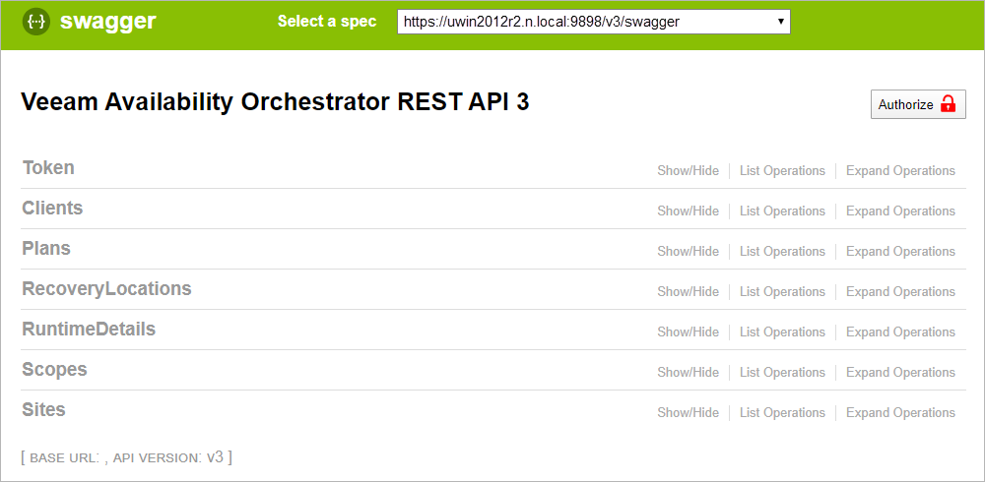Toggle Show/Hide for Token
The image size is (985, 482).
point(688,171)
